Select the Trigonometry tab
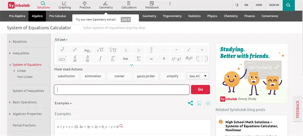This screenshot has width=303, height=136. coord(172,16)
